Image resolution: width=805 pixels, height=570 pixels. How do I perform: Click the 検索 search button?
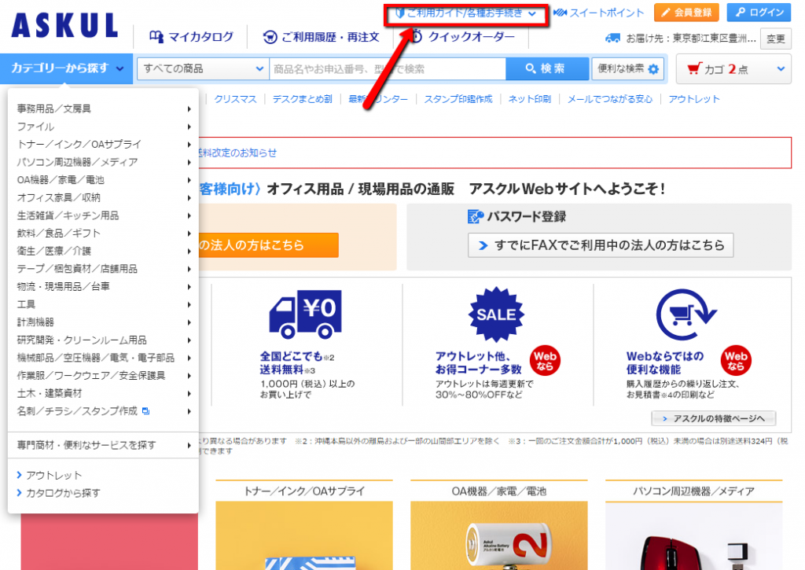(x=547, y=69)
